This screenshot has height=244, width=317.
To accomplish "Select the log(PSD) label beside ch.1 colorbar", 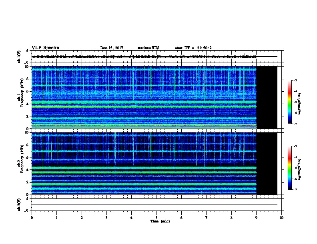I will pyautogui.click(x=299, y=104).
